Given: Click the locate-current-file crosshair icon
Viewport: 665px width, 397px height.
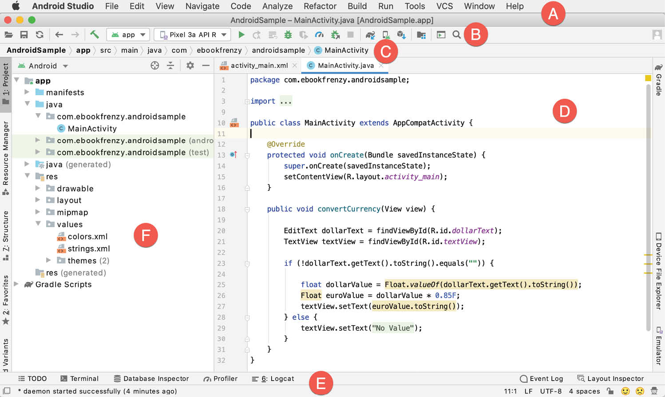Looking at the screenshot, I should click(x=154, y=66).
